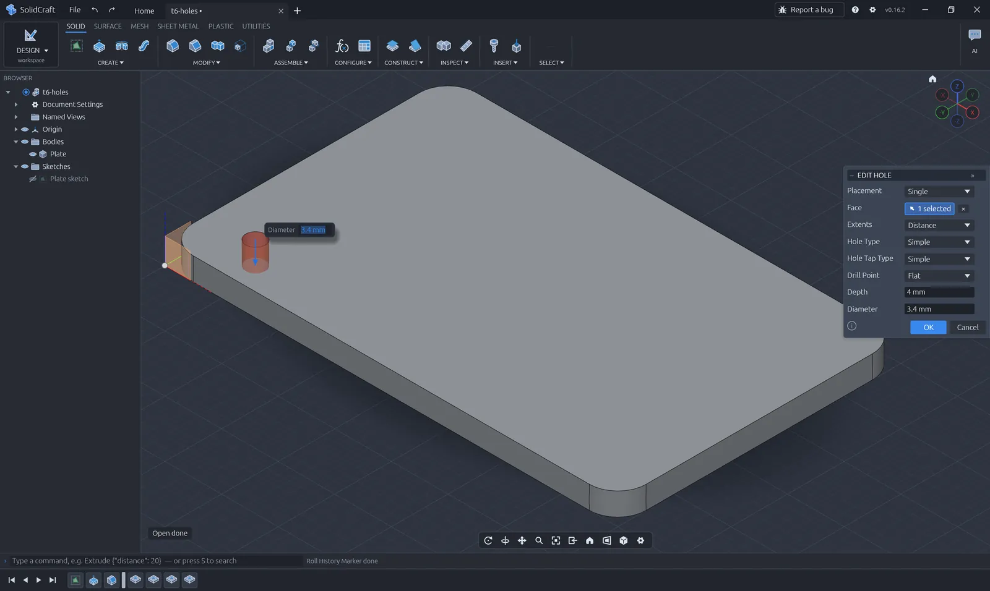Select the Pan tool in navigation bar
This screenshot has width=990, height=591.
pos(522,541)
